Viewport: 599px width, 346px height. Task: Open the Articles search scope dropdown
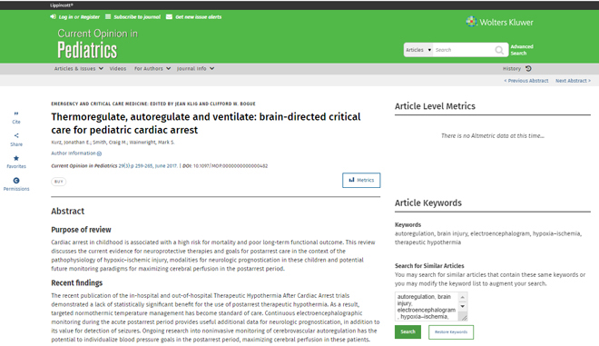click(x=418, y=50)
